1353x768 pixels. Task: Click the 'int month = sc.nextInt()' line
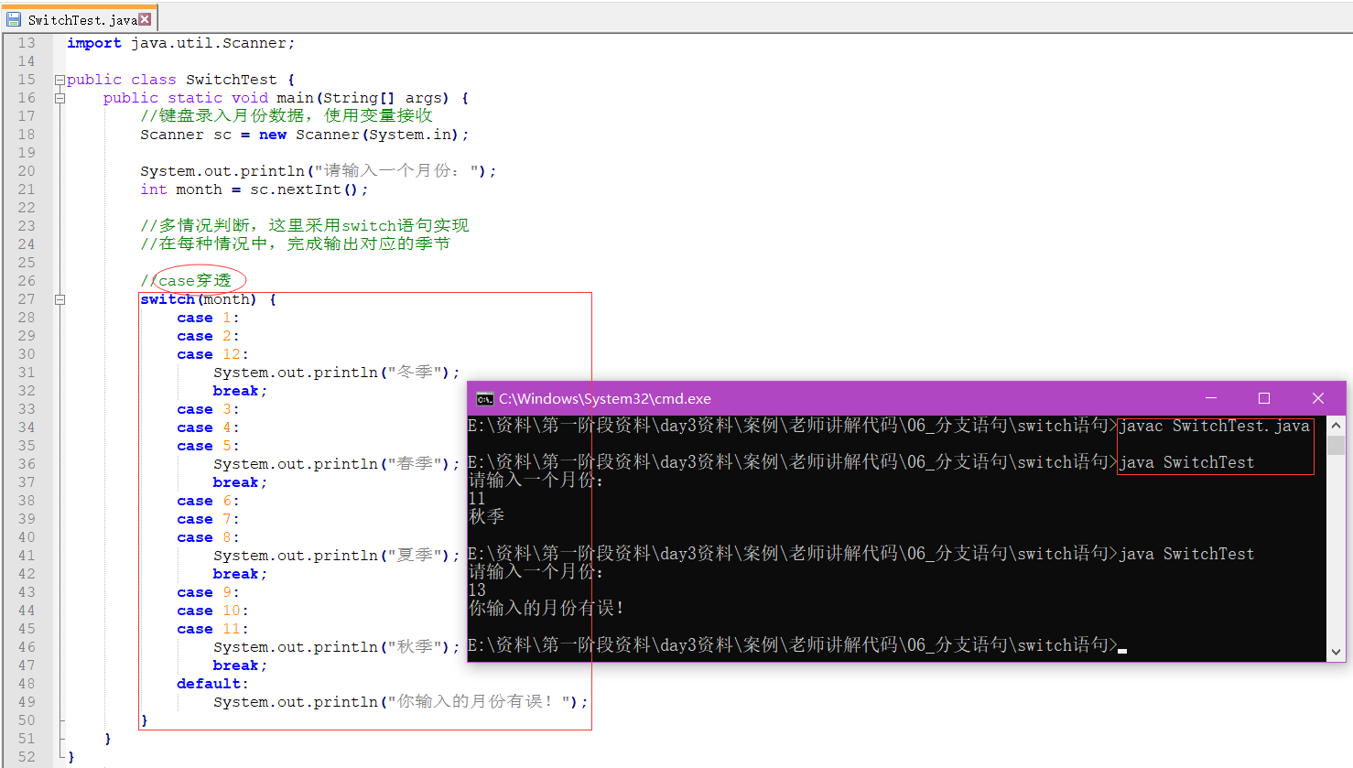click(254, 189)
